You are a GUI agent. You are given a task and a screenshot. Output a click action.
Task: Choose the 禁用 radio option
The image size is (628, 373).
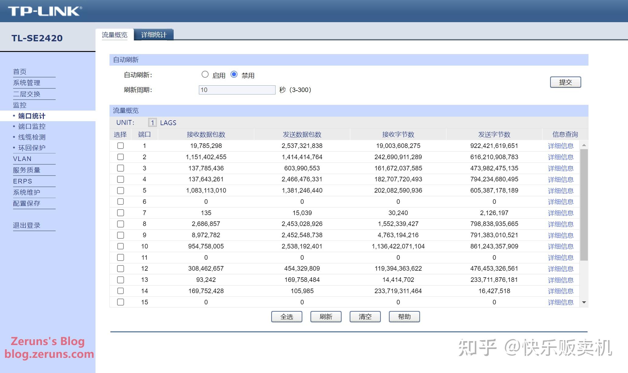point(234,74)
